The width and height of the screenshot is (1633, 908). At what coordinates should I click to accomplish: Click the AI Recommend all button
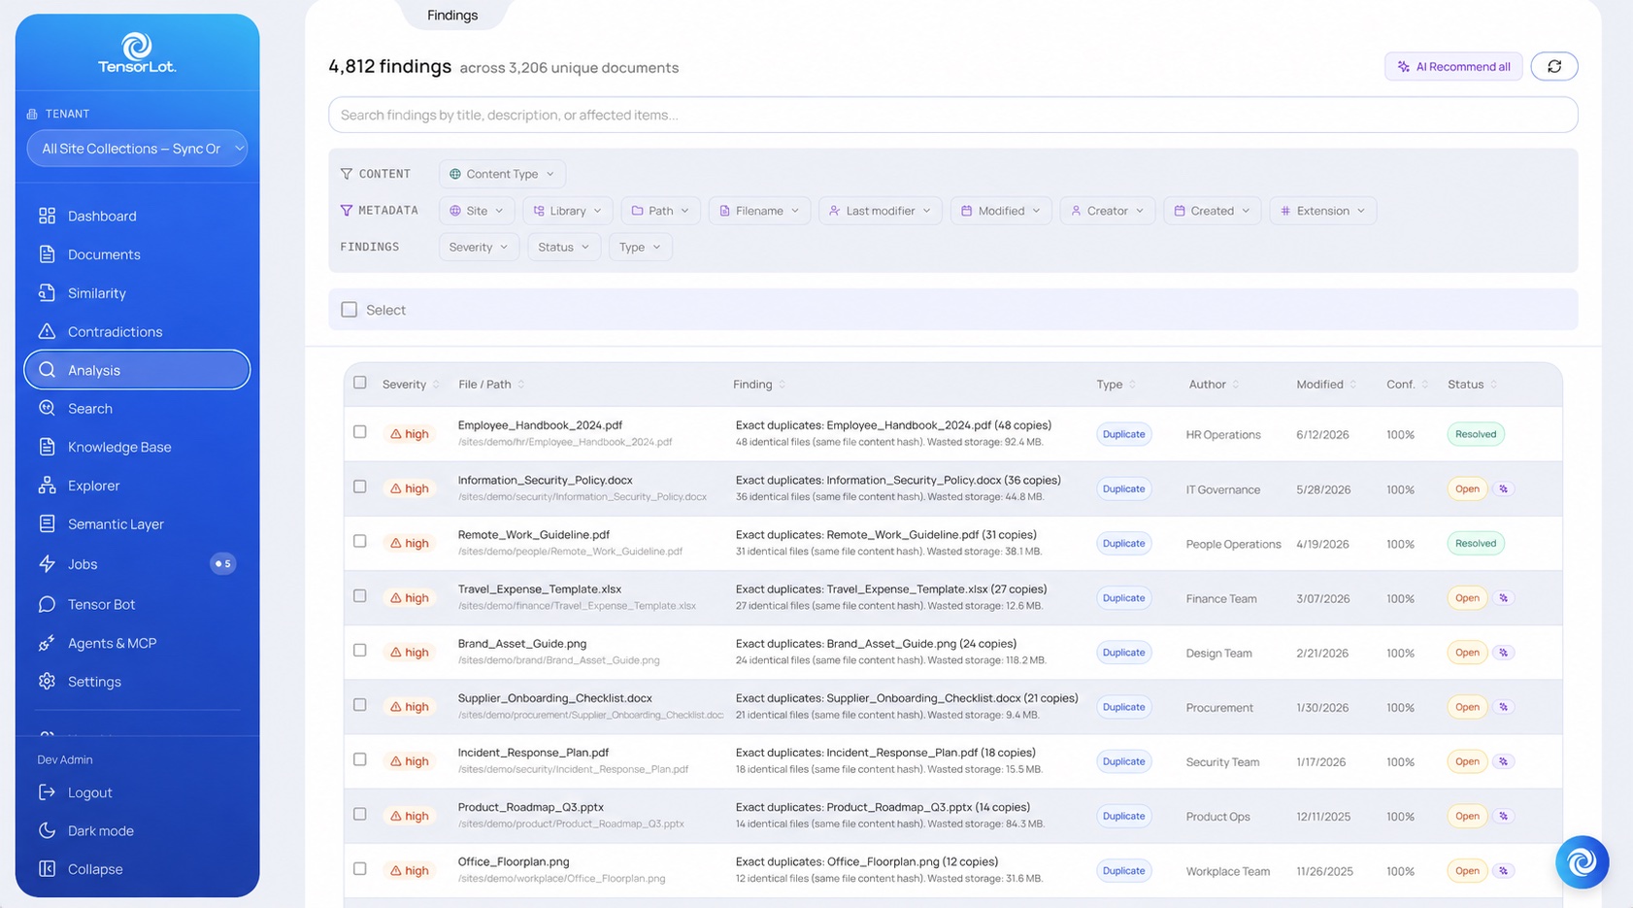(1453, 66)
